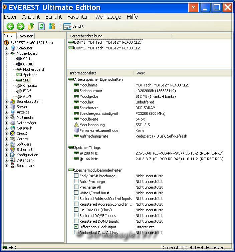Refresh the page with the refresh icon
This screenshot has width=235, height=252.
coord(41,26)
